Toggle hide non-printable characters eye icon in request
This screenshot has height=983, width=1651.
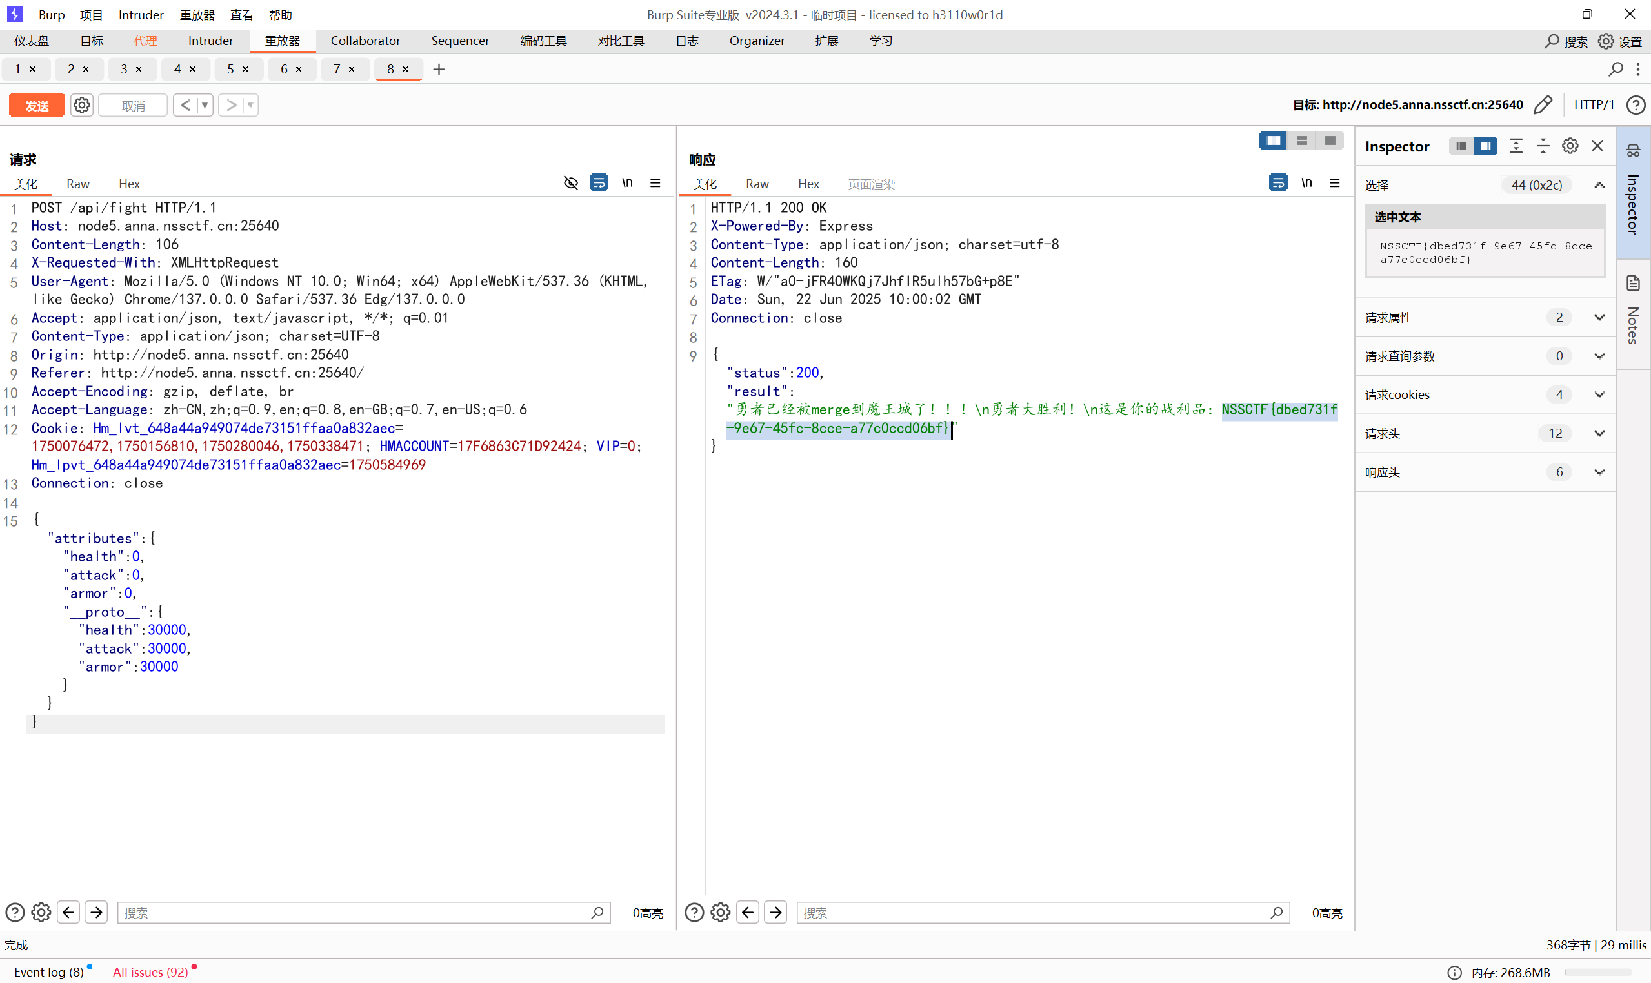tap(571, 183)
